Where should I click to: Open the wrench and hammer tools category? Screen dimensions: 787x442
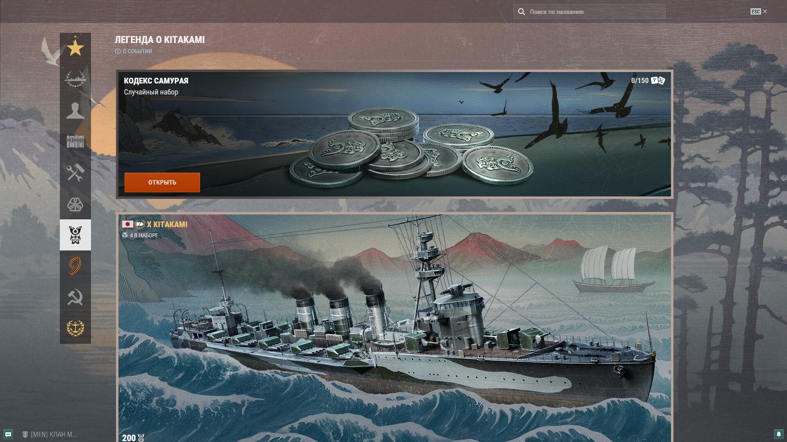pyautogui.click(x=75, y=173)
